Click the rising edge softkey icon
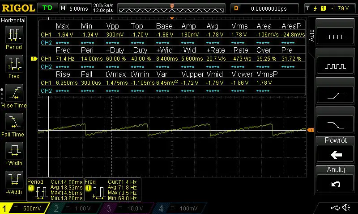This screenshot has width=358, height=214. point(336,95)
